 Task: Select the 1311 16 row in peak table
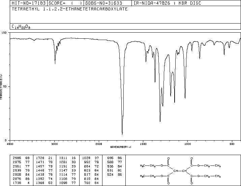(67, 158)
